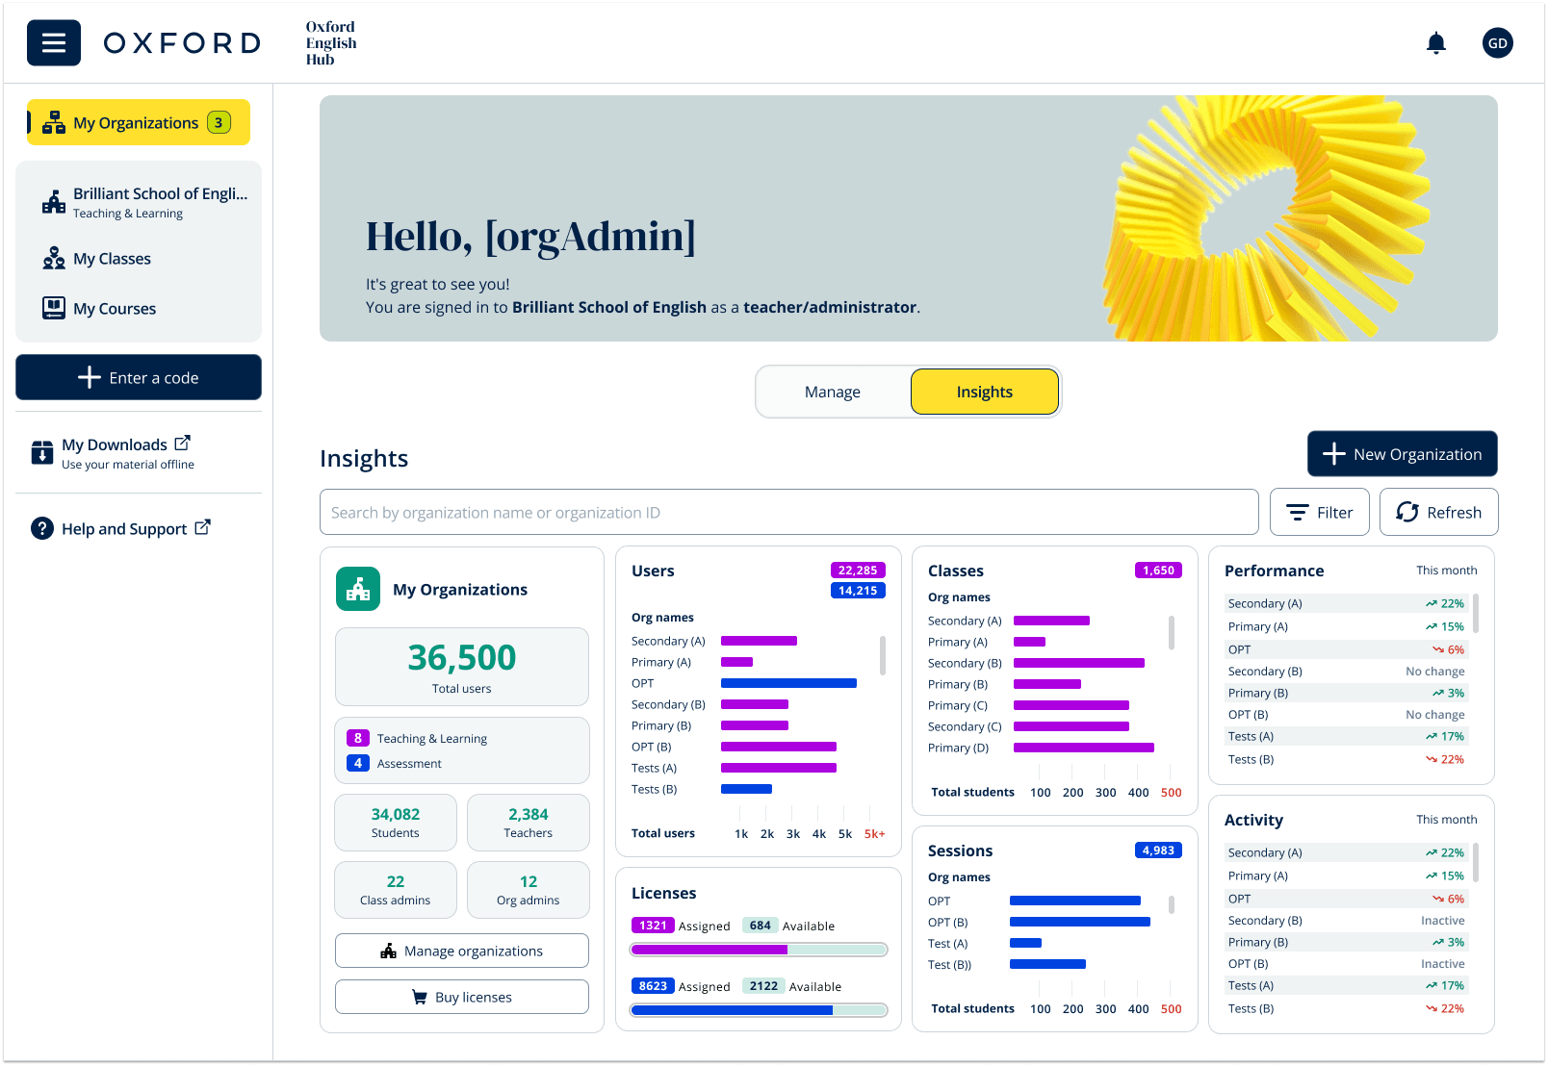Click the My Downloads download icon

[x=41, y=451]
